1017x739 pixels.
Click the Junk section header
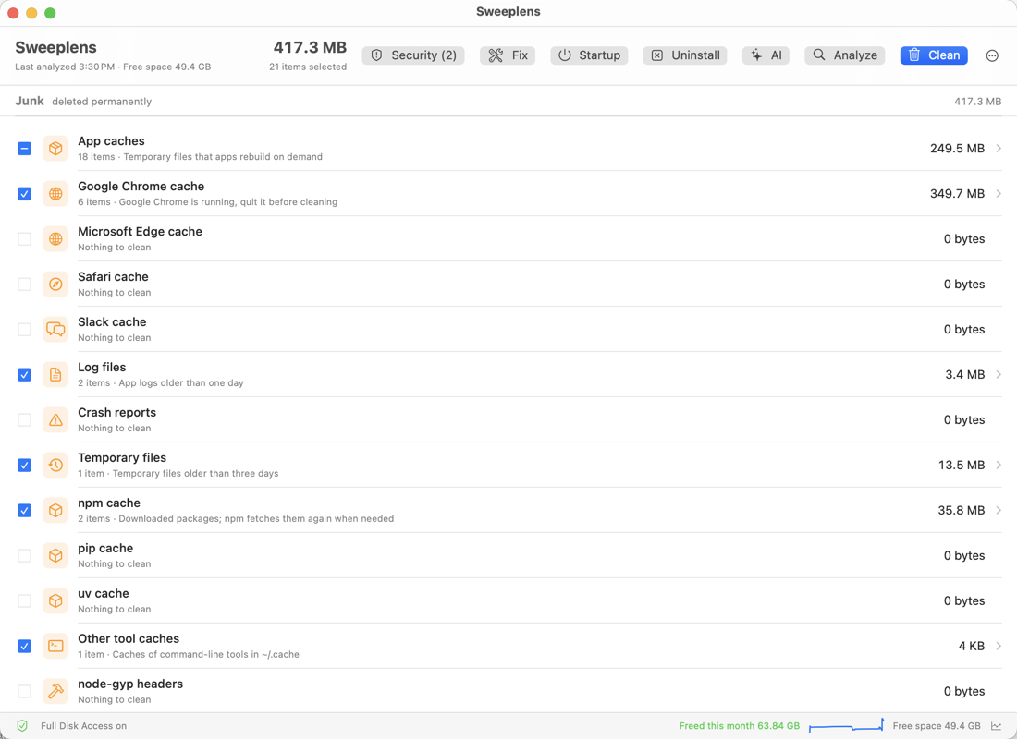pos(30,101)
